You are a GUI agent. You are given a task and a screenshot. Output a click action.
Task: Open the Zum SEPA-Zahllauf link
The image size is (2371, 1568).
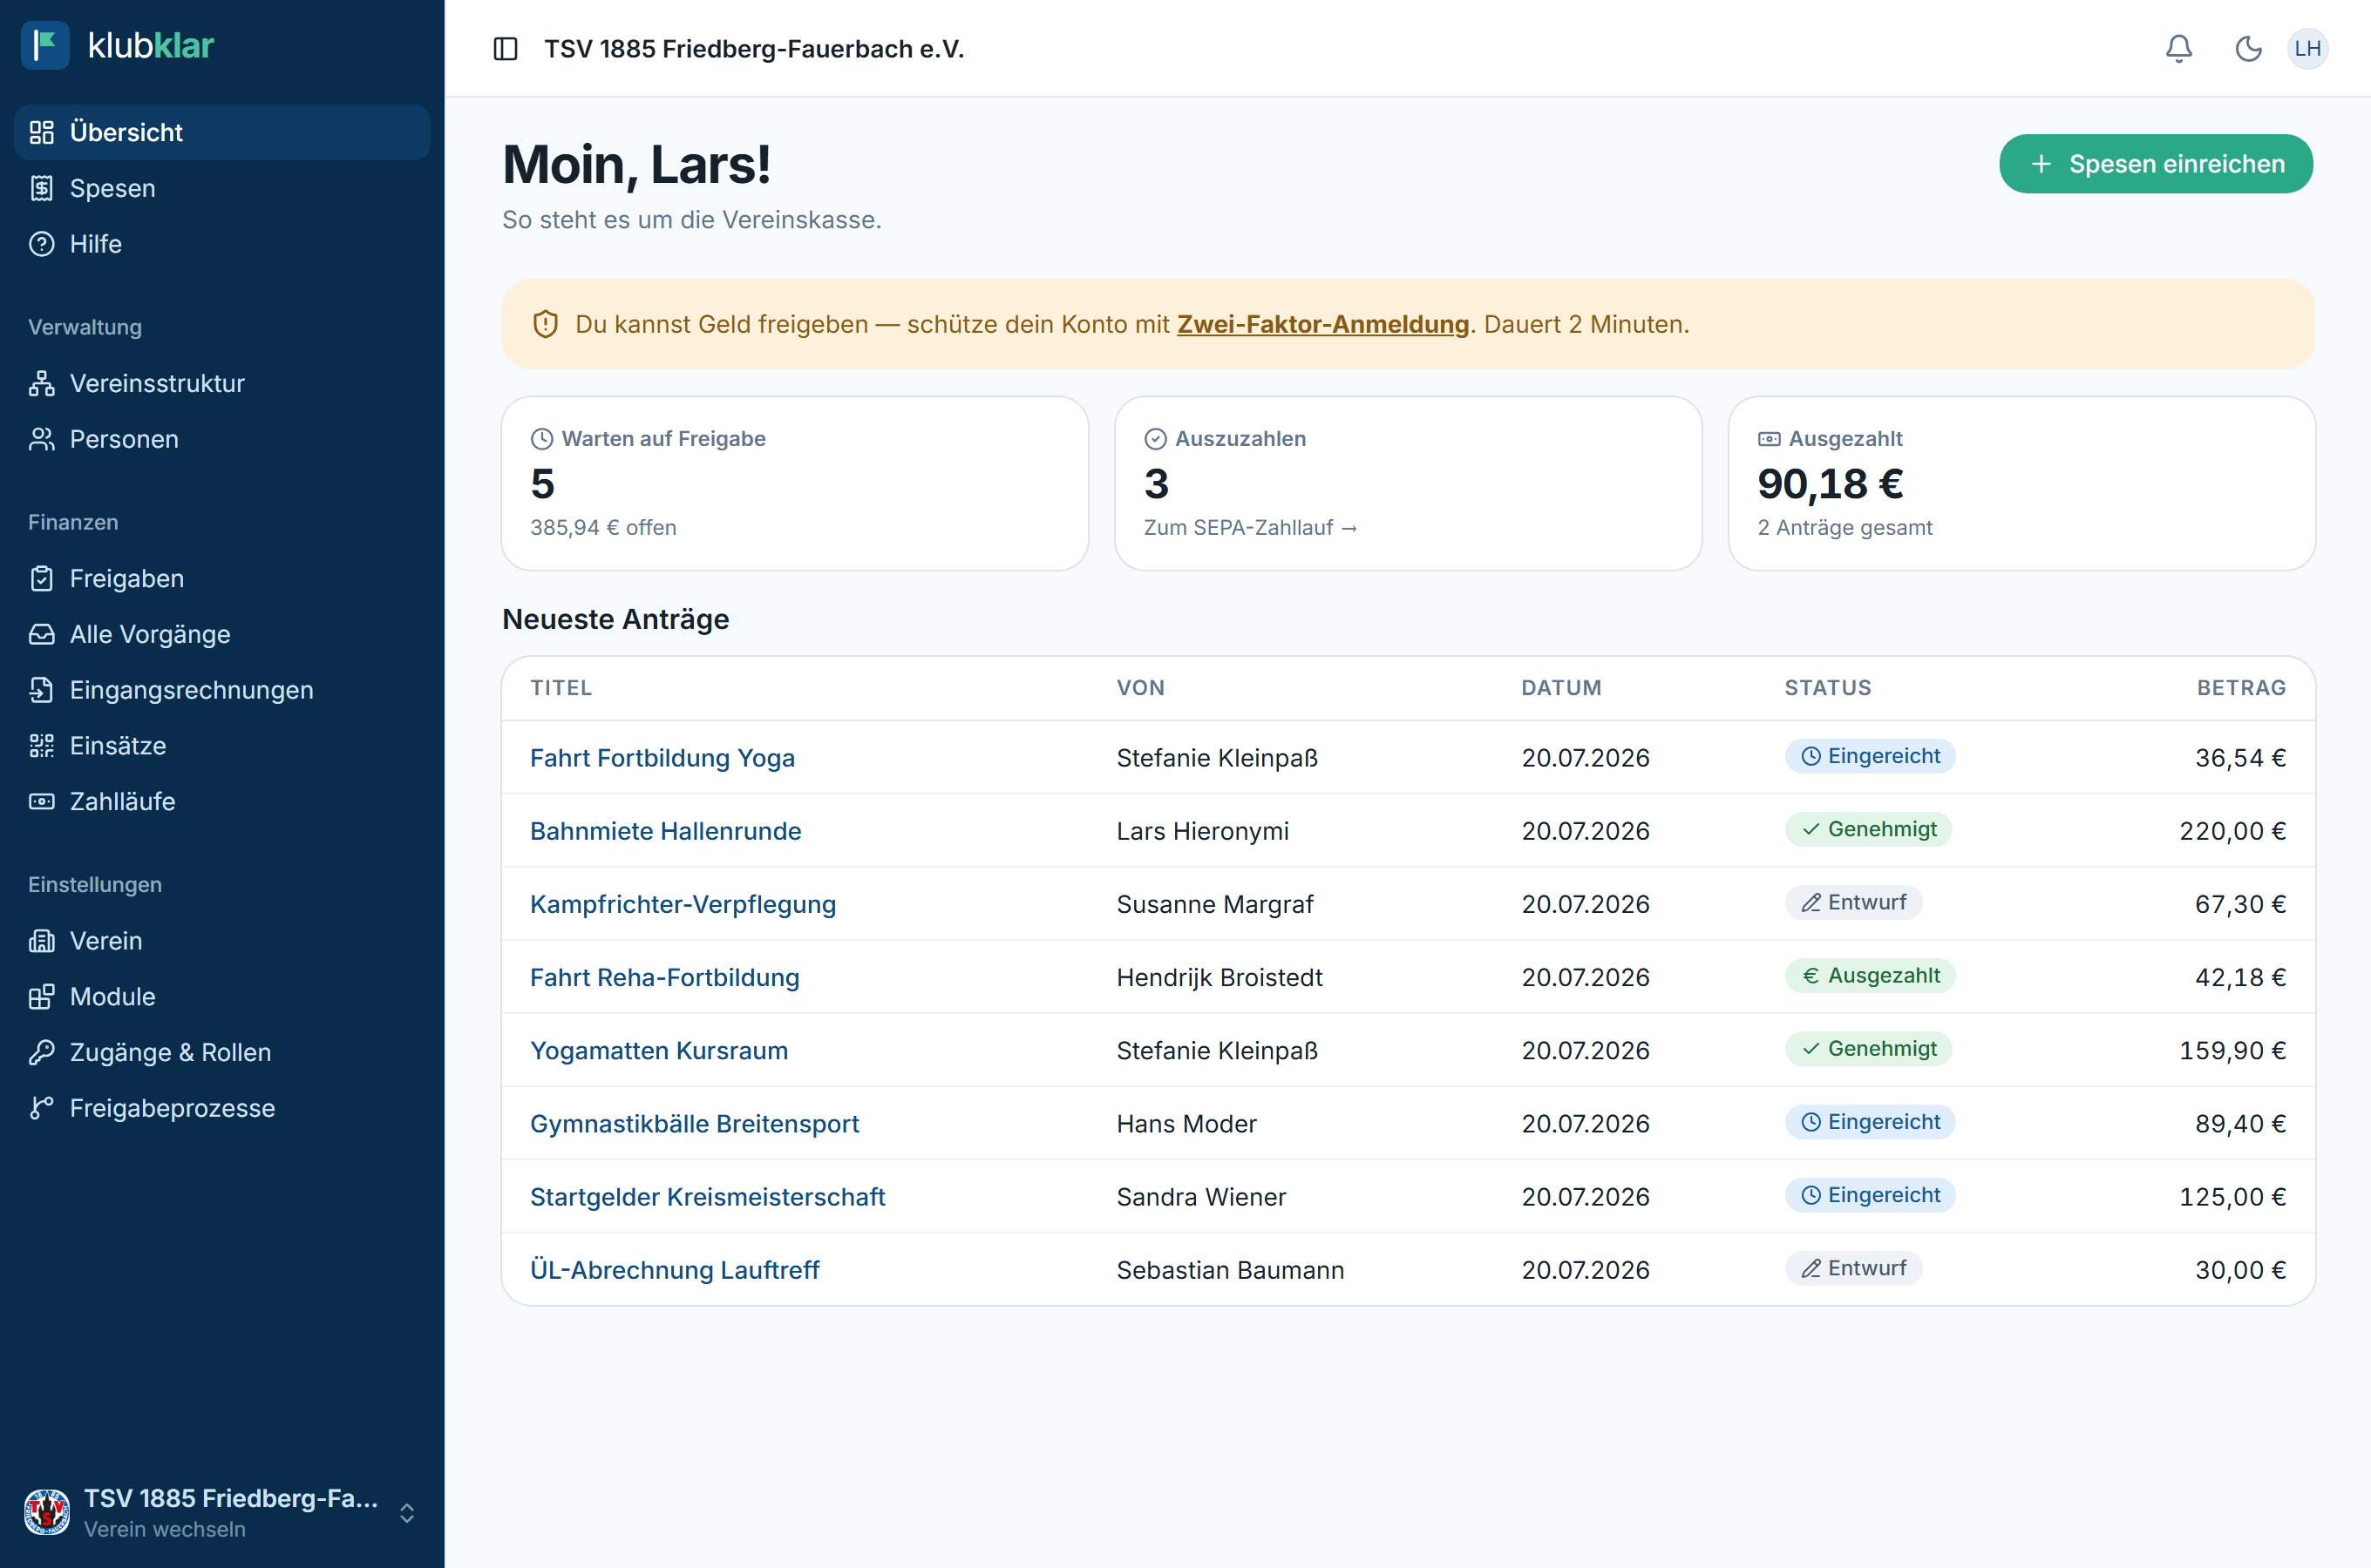pyautogui.click(x=1251, y=528)
